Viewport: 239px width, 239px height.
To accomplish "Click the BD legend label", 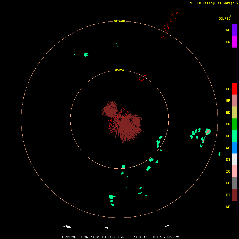I will click(x=228, y=113).
